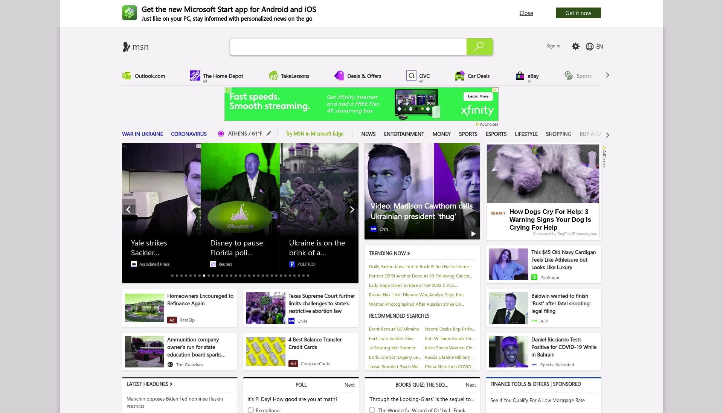
Task: Click the green search magnifier button
Action: (479, 47)
